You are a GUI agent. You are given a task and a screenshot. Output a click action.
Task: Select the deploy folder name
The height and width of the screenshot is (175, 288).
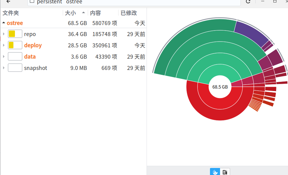pyautogui.click(x=33, y=46)
